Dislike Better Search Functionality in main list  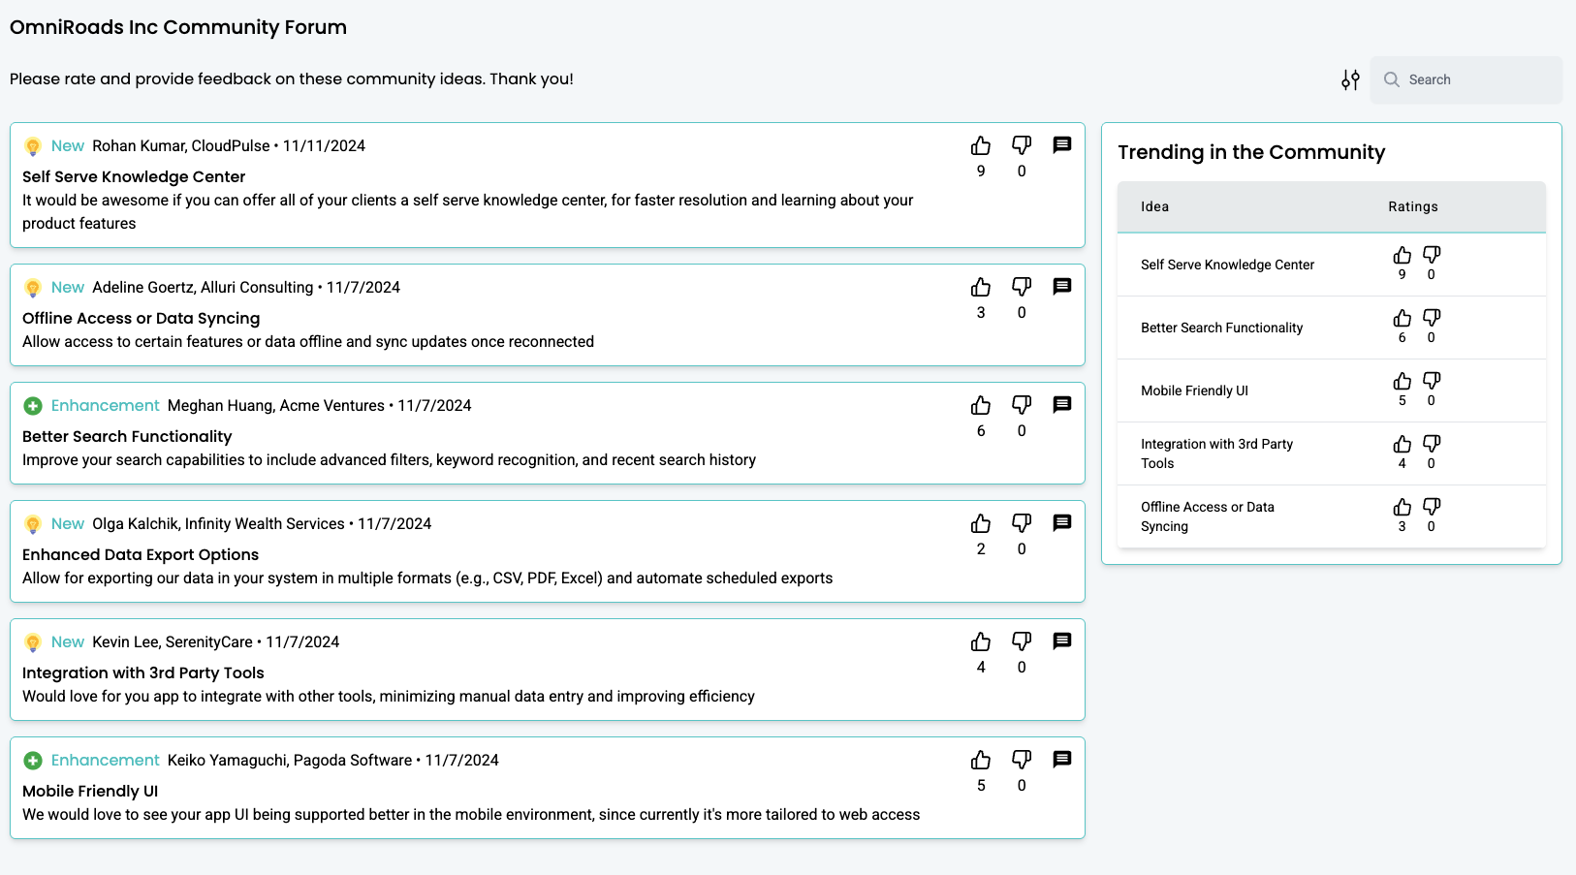click(x=1022, y=405)
